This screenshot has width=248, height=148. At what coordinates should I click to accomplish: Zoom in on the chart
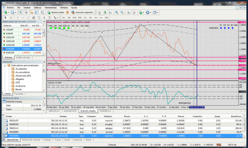[117, 12]
